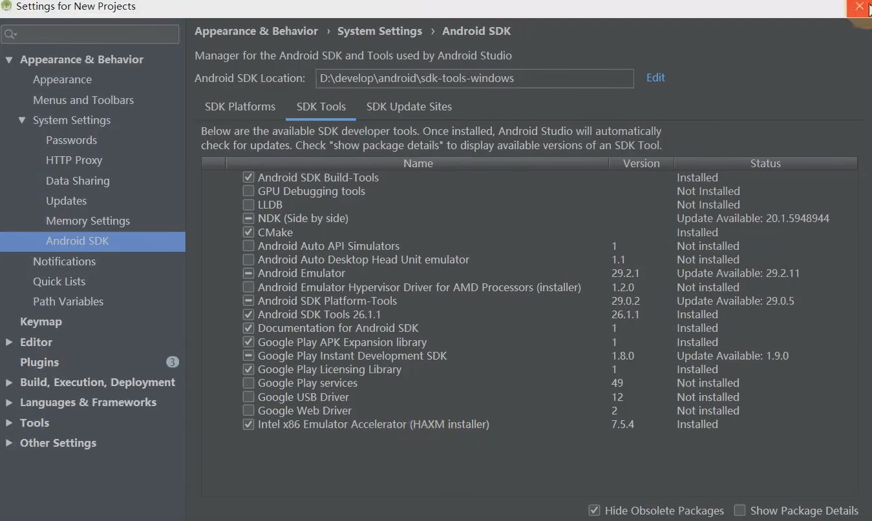Focus the settings search field
Viewport: 872px width, 521px height.
(x=90, y=34)
